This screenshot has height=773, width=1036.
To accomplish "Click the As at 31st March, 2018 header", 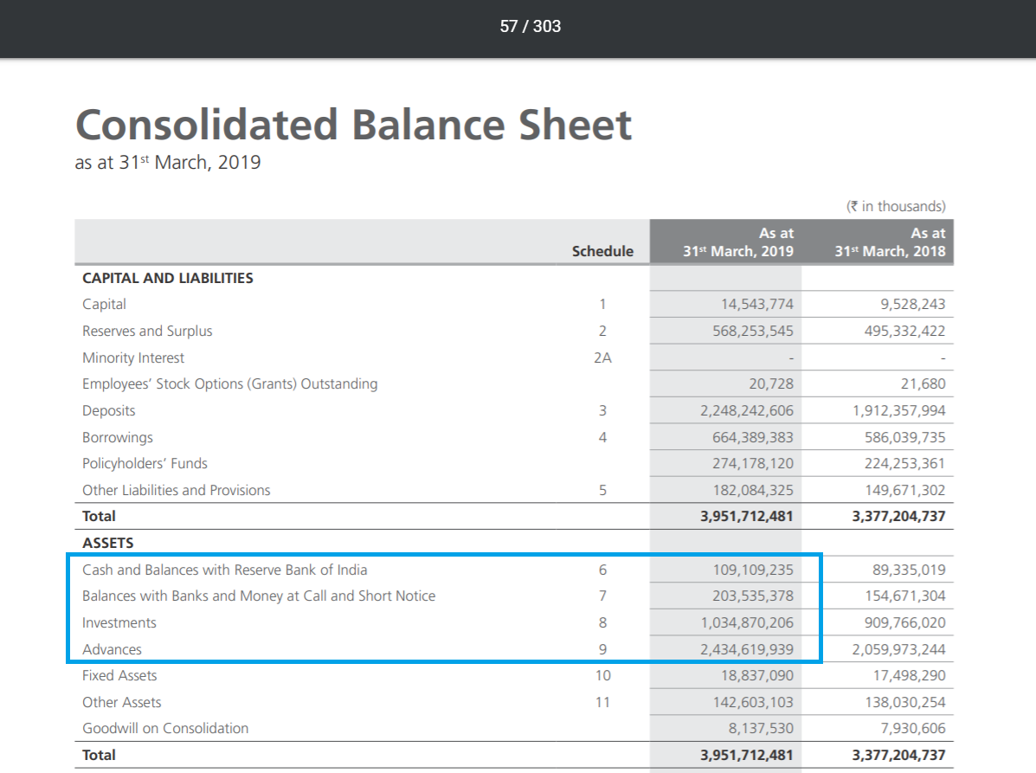I will tap(890, 242).
